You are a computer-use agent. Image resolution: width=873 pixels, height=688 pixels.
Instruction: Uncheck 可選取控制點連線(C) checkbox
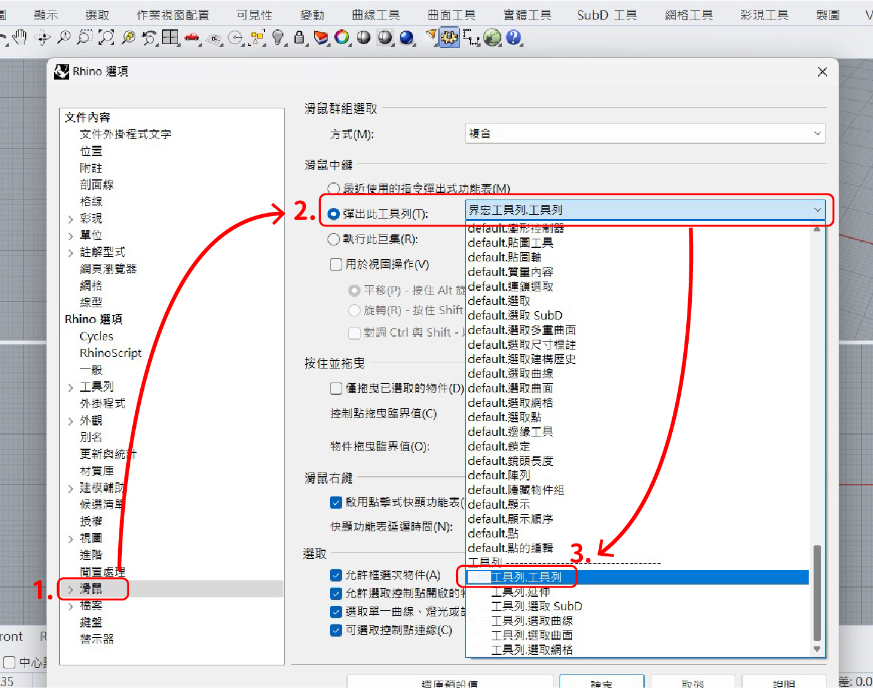(336, 630)
